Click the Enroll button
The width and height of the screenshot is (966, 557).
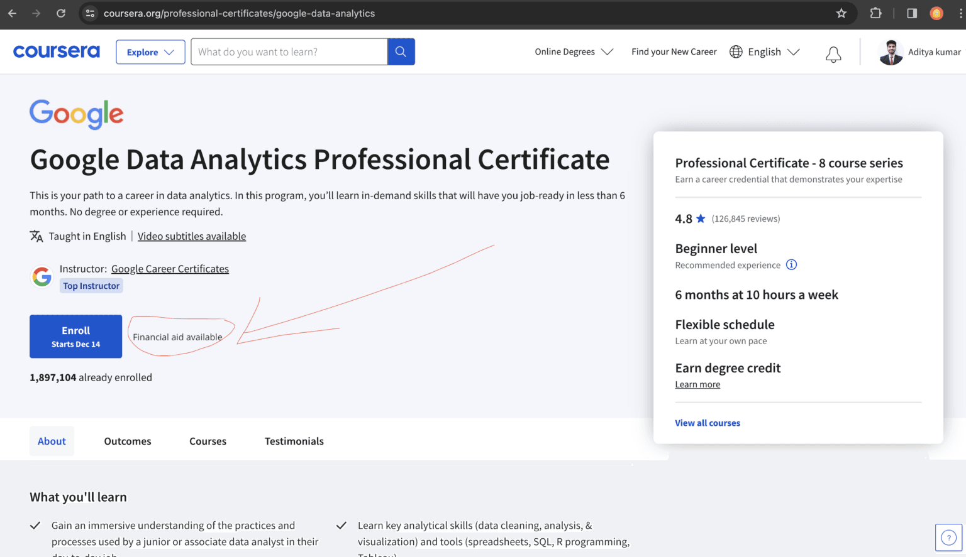tap(75, 336)
